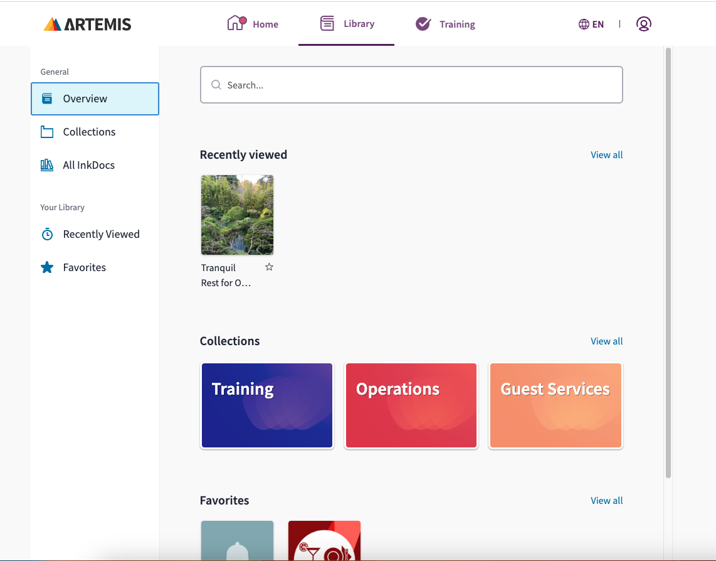Open Recently Viewed in the sidebar
This screenshot has height=561, width=716.
(95, 234)
